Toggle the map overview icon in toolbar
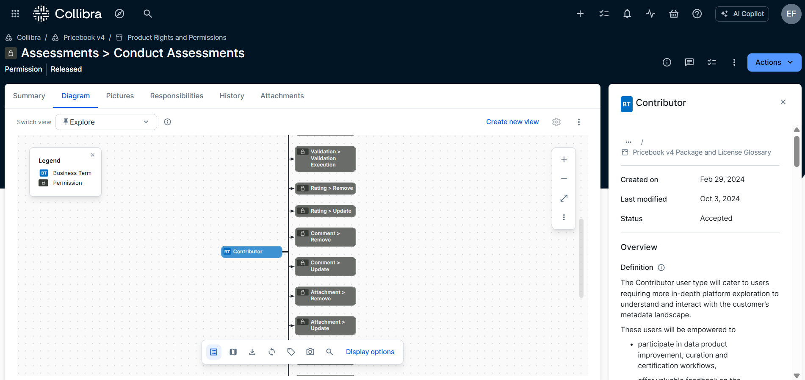This screenshot has height=380, width=805. coord(233,352)
